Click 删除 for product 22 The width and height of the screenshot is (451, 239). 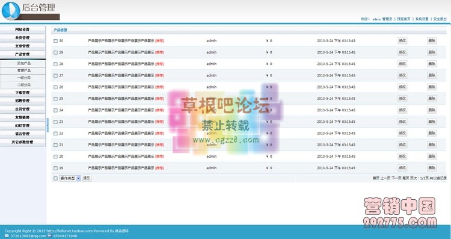click(432, 133)
